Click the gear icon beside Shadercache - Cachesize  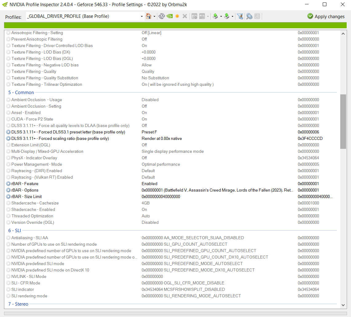pos(8,203)
